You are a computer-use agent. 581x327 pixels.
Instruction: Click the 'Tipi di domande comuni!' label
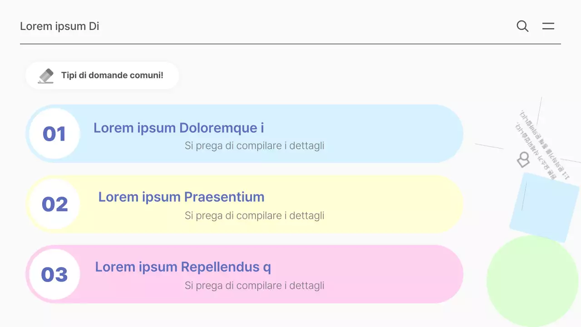[112, 75]
